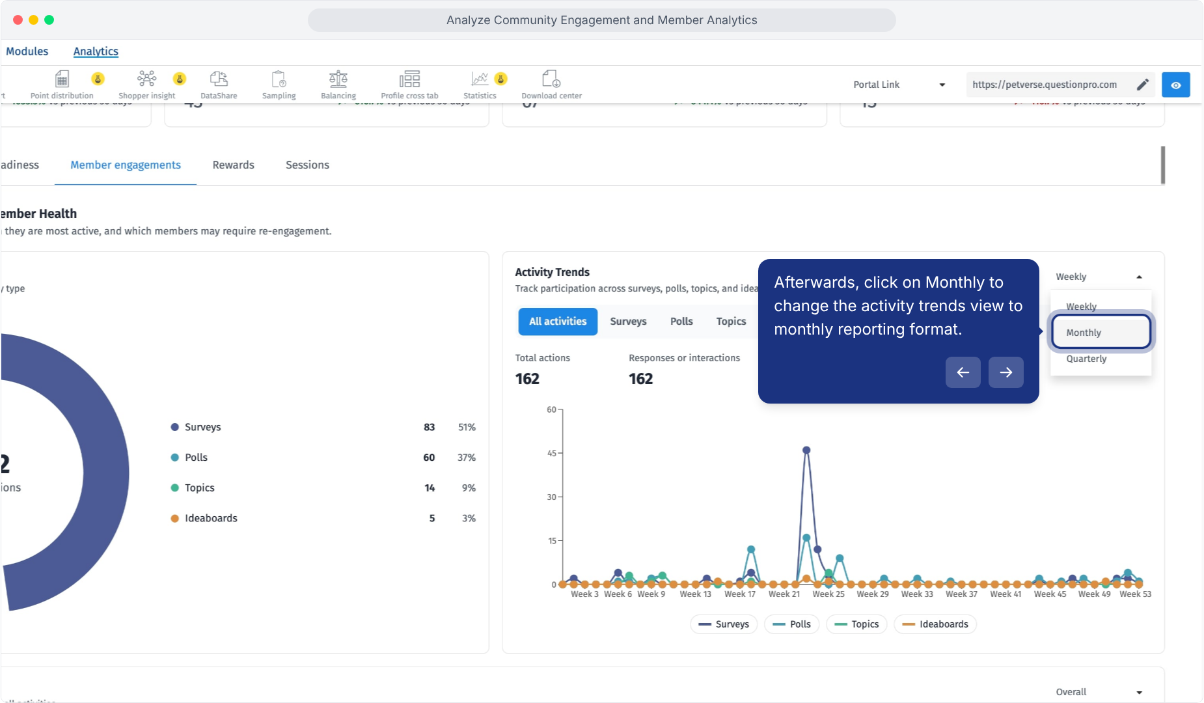Click the Ideaboards orange dot in the breakdown list
Screen dimensions: 1204x703
pos(174,518)
